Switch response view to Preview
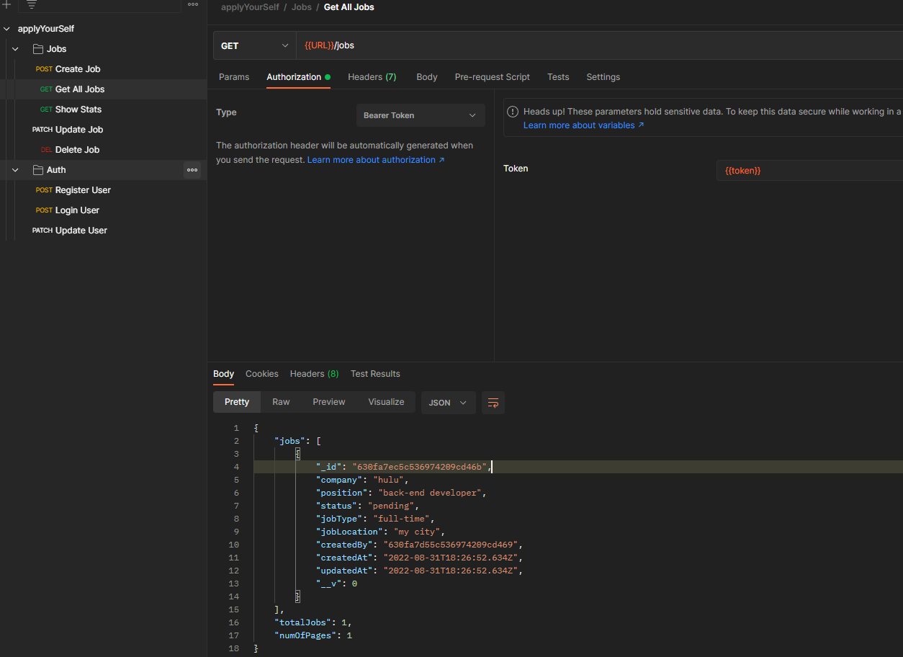Viewport: 903px width, 657px height. [x=328, y=401]
